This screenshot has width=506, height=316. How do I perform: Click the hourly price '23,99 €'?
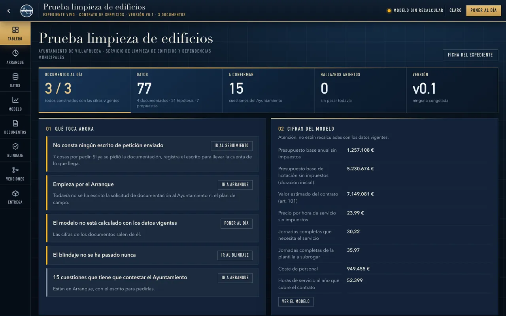pyautogui.click(x=355, y=213)
